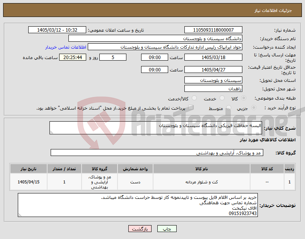Click the need date cell 1405/04/15
The image size is (305, 239).
[x=28, y=182]
